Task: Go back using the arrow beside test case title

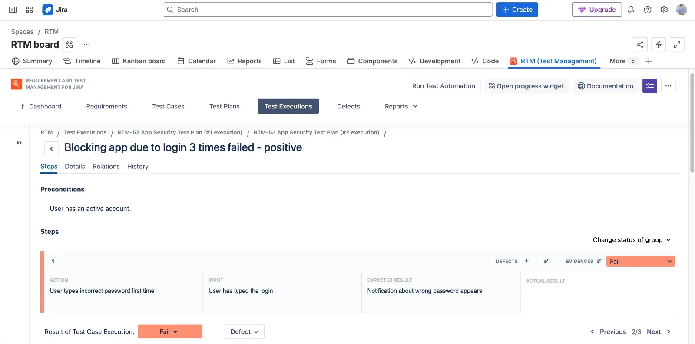Action: [x=51, y=149]
